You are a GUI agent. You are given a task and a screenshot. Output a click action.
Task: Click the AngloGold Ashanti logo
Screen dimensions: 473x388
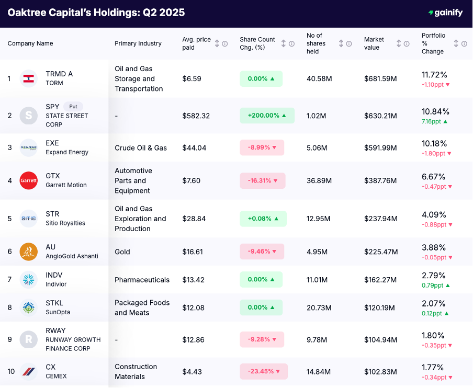[x=29, y=252]
